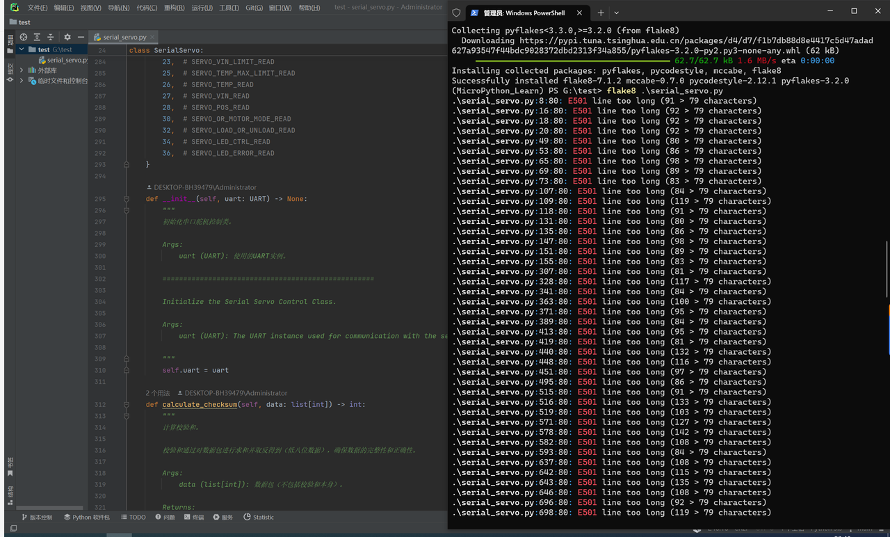Click line number 310 in the gutter

tap(100, 370)
